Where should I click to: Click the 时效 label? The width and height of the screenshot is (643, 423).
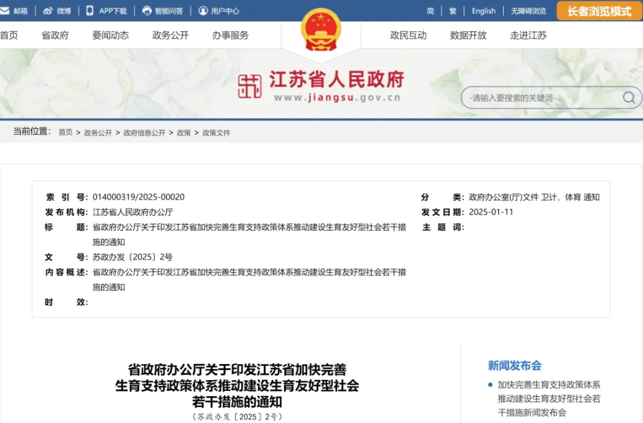coord(66,302)
